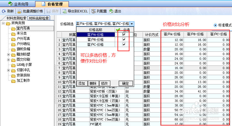Viewport: 232px width, 126px height.
Task: Click the PVC硬片 cell
Action: point(107,124)
